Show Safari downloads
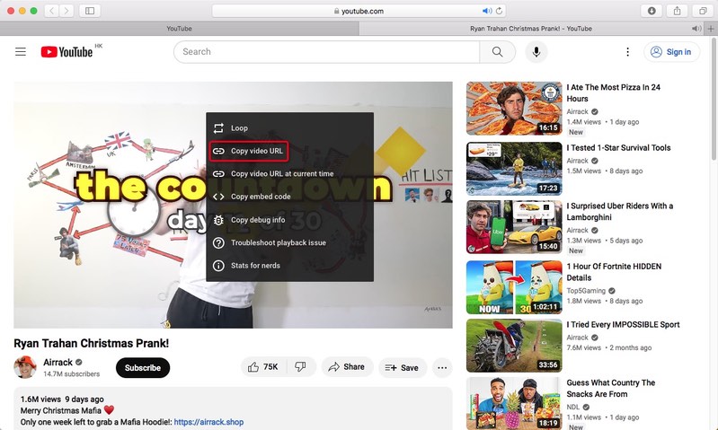Image resolution: width=718 pixels, height=430 pixels. (x=652, y=11)
